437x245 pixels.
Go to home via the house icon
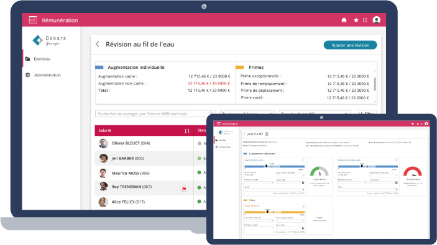(x=344, y=20)
